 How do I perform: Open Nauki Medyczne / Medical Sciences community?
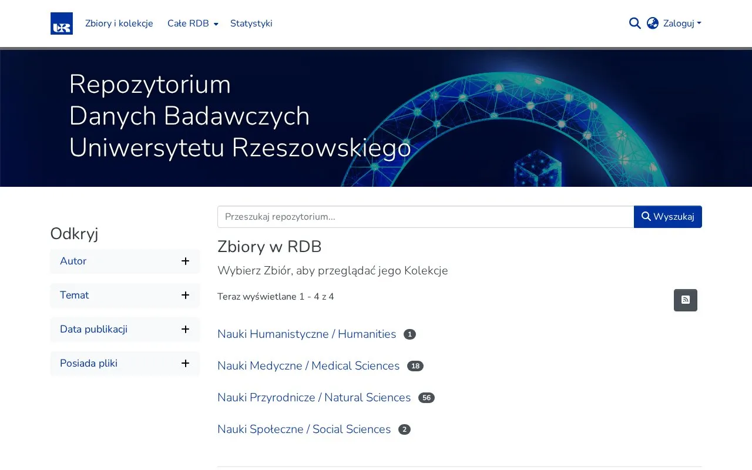[308, 366]
